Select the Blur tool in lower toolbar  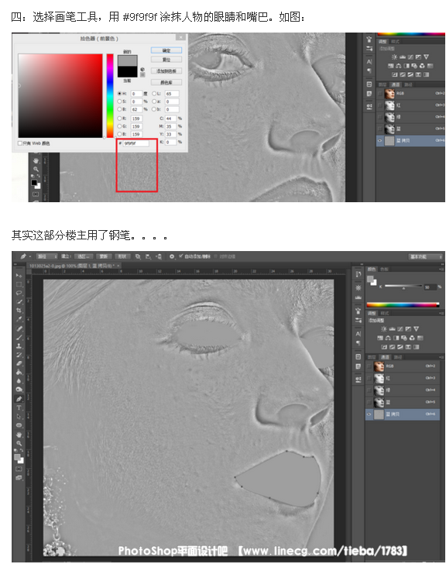(x=19, y=380)
